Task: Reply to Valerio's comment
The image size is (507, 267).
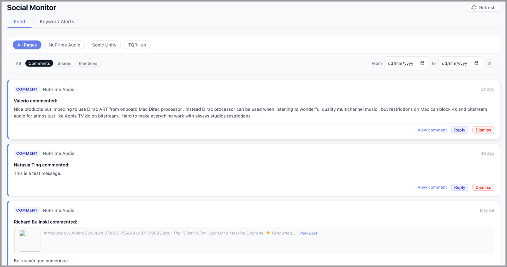Action: click(459, 130)
